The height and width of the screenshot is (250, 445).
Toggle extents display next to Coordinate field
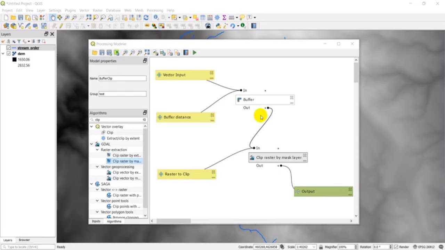click(282, 247)
